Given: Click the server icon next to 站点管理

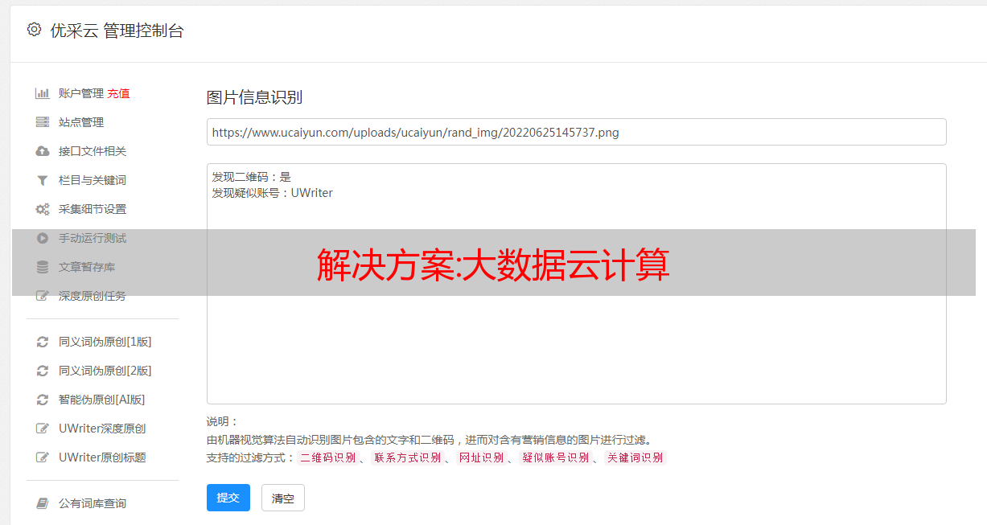Looking at the screenshot, I should [43, 122].
